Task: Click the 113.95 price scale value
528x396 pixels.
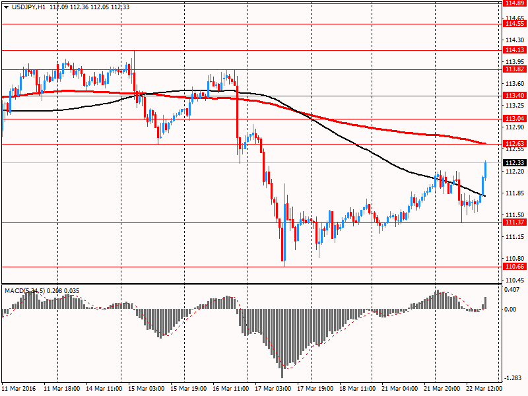Action: [515, 62]
